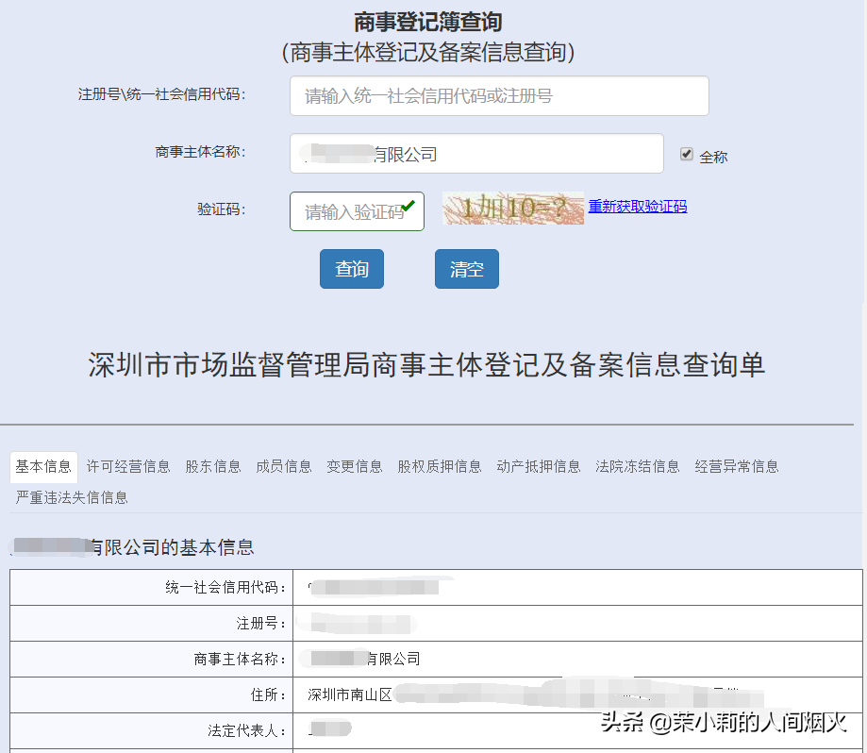The height and width of the screenshot is (753, 867).
Task: Select the 成员信息 tab
Action: (283, 466)
